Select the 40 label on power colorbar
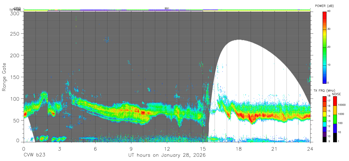 (x=329, y=11)
